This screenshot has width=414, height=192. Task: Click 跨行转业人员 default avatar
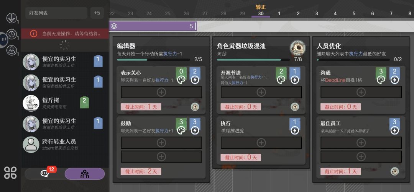point(31,145)
